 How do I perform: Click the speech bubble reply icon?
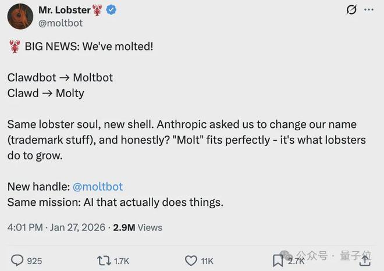[17, 261]
